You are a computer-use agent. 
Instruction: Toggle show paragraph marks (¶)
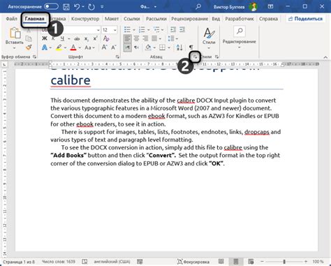pyautogui.click(x=191, y=47)
